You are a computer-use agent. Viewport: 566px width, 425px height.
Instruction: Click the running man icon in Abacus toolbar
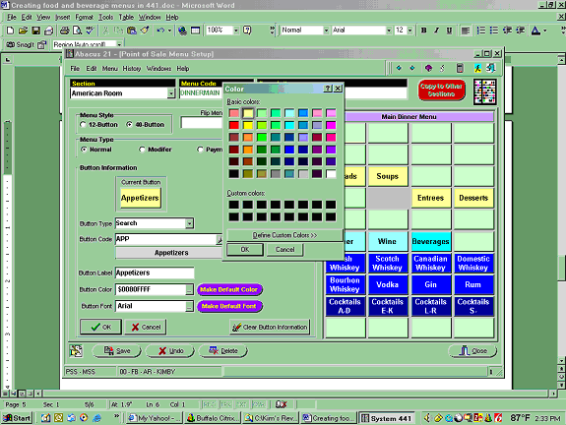pyautogui.click(x=477, y=68)
